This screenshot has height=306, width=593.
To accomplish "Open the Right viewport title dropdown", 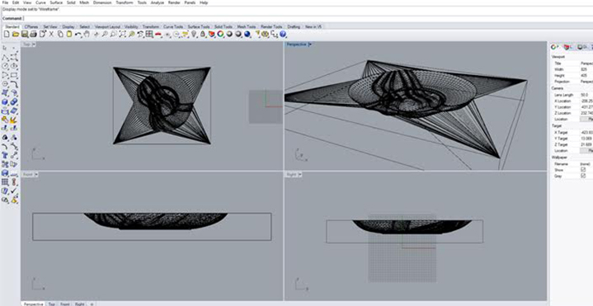I will tap(299, 174).
